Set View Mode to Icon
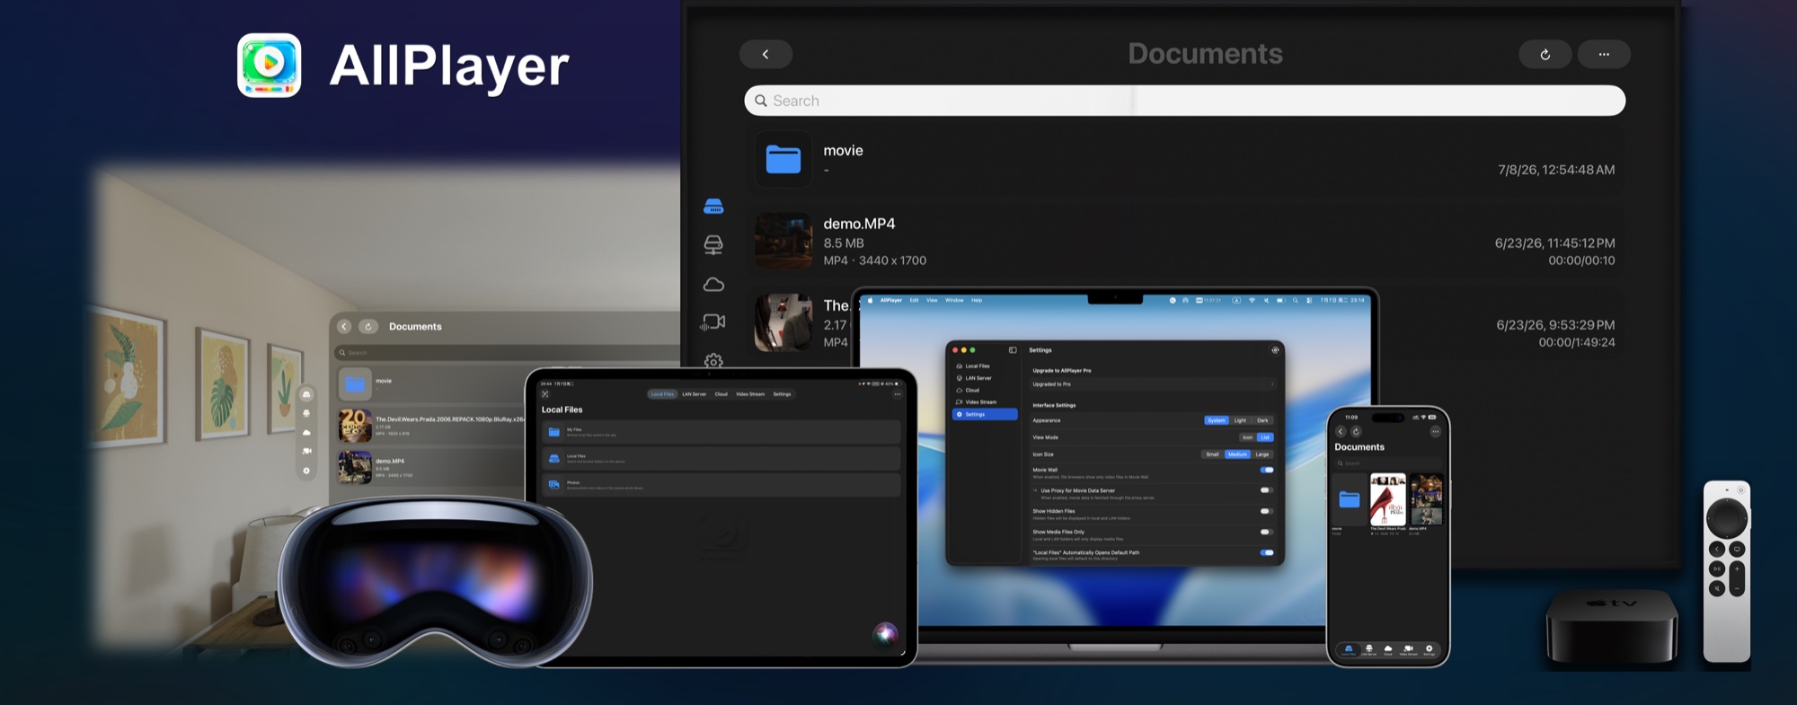Image resolution: width=1797 pixels, height=705 pixels. coord(1247,437)
